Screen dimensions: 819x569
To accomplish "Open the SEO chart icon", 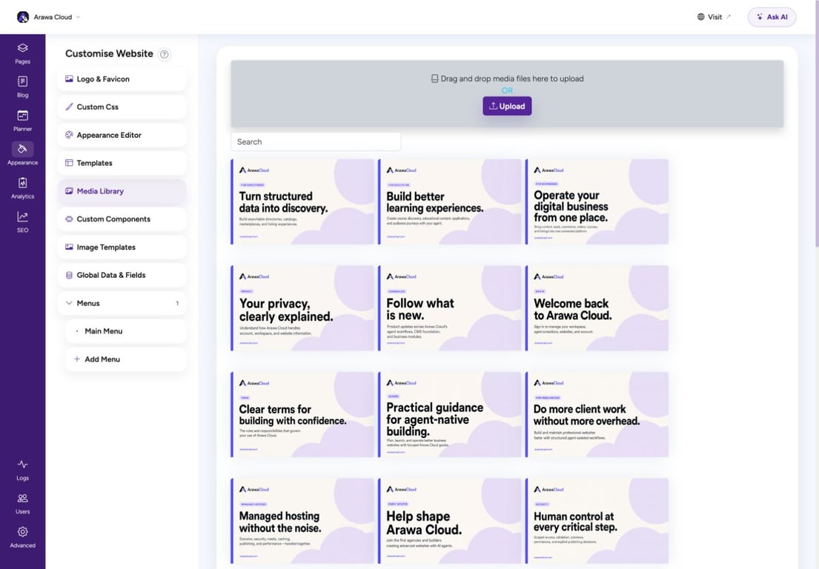I will [x=22, y=216].
